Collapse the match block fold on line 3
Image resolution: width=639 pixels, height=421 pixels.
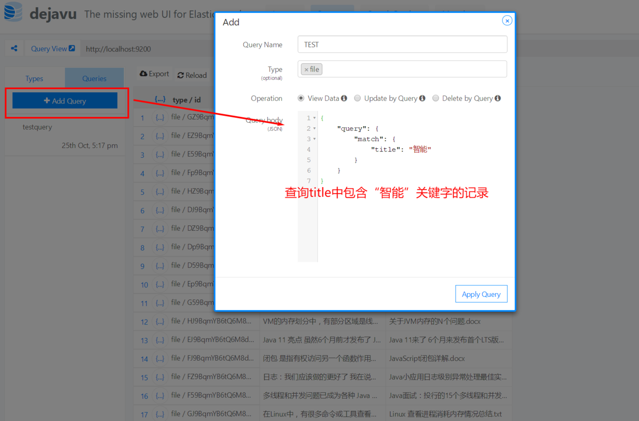[314, 139]
